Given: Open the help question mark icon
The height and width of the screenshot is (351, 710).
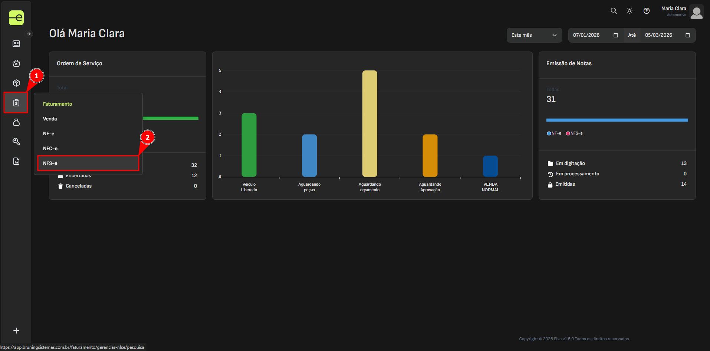Looking at the screenshot, I should tap(647, 11).
